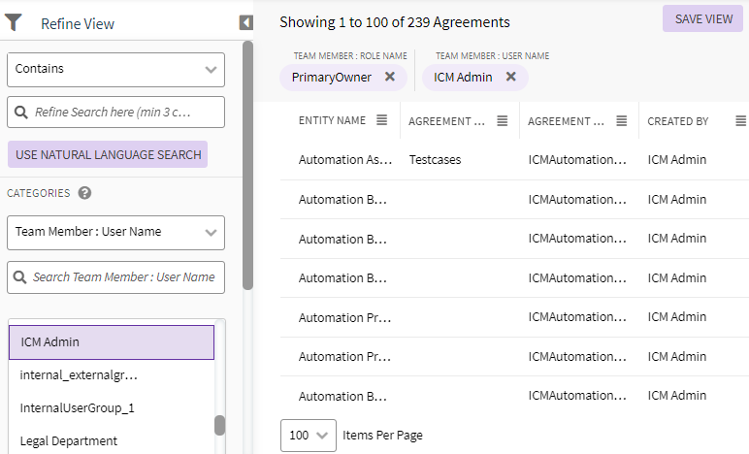749x454 pixels.
Task: Remove the PrimaryOwner filter chip
Action: [390, 77]
